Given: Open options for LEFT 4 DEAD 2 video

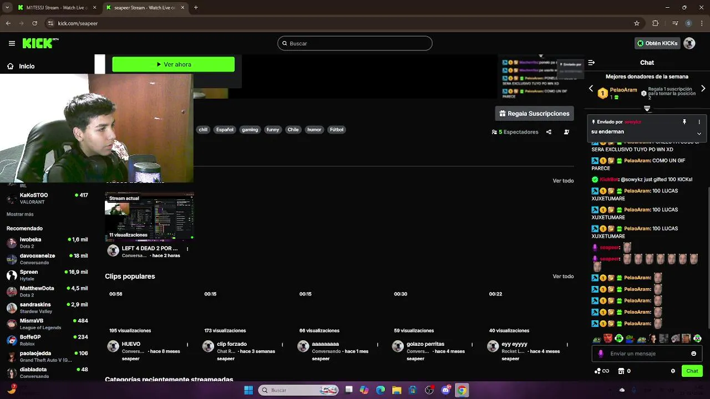Looking at the screenshot, I should (187, 249).
